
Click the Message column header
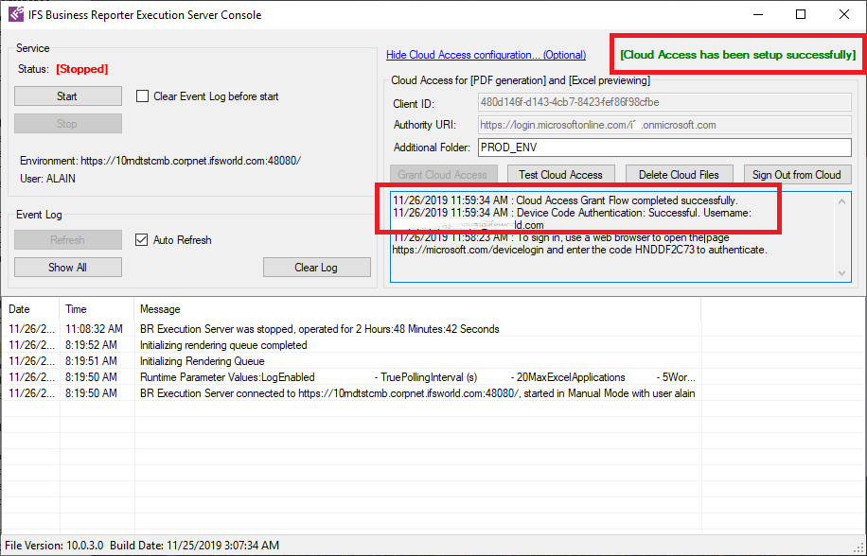coord(418,309)
